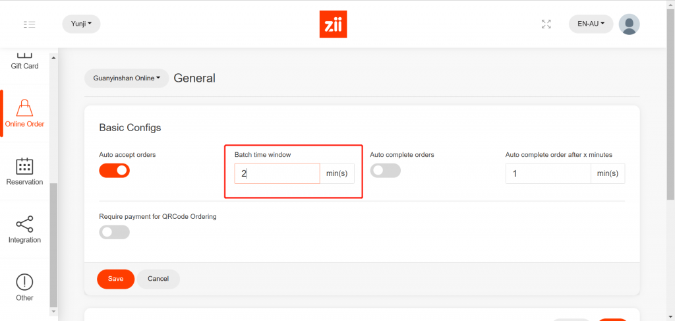The width and height of the screenshot is (675, 321).
Task: Open the EN-AU language dropdown
Action: [x=591, y=24]
